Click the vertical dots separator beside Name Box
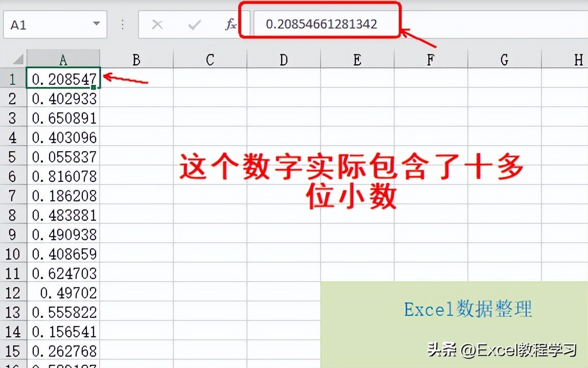The height and width of the screenshot is (368, 588). click(x=123, y=24)
